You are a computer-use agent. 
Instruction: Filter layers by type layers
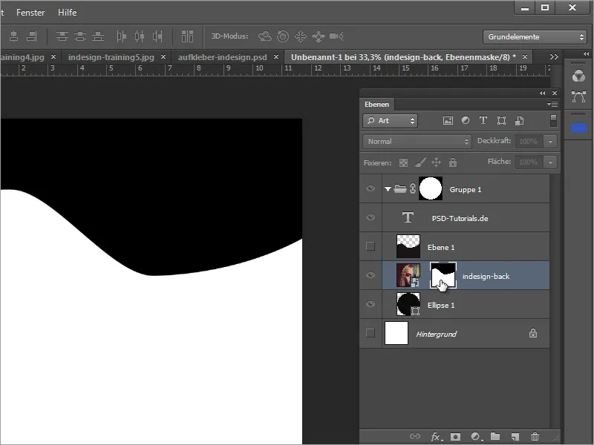coord(483,121)
